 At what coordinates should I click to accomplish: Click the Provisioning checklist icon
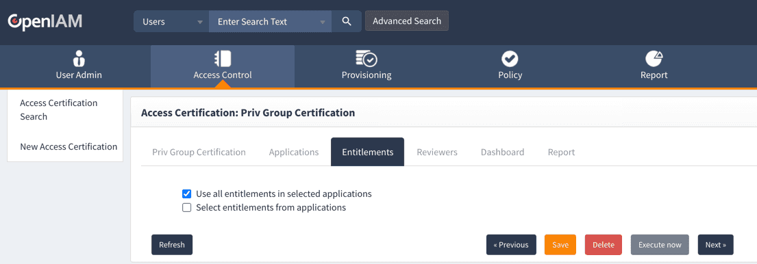pos(367,59)
